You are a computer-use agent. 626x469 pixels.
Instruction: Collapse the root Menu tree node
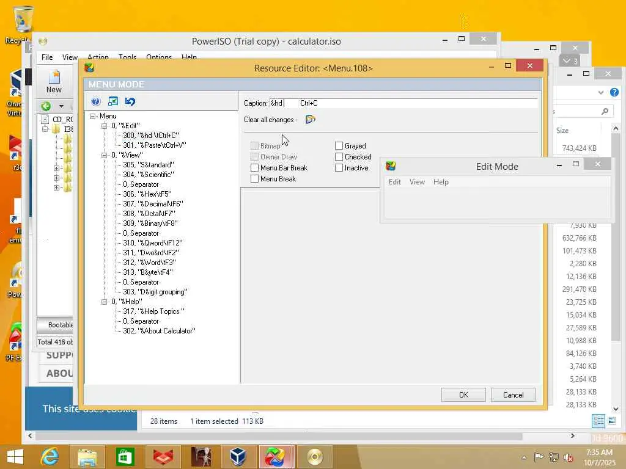pos(93,116)
